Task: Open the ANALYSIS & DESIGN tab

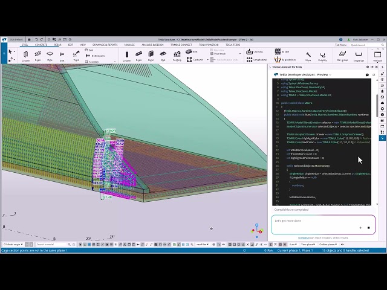Action: pos(152,45)
